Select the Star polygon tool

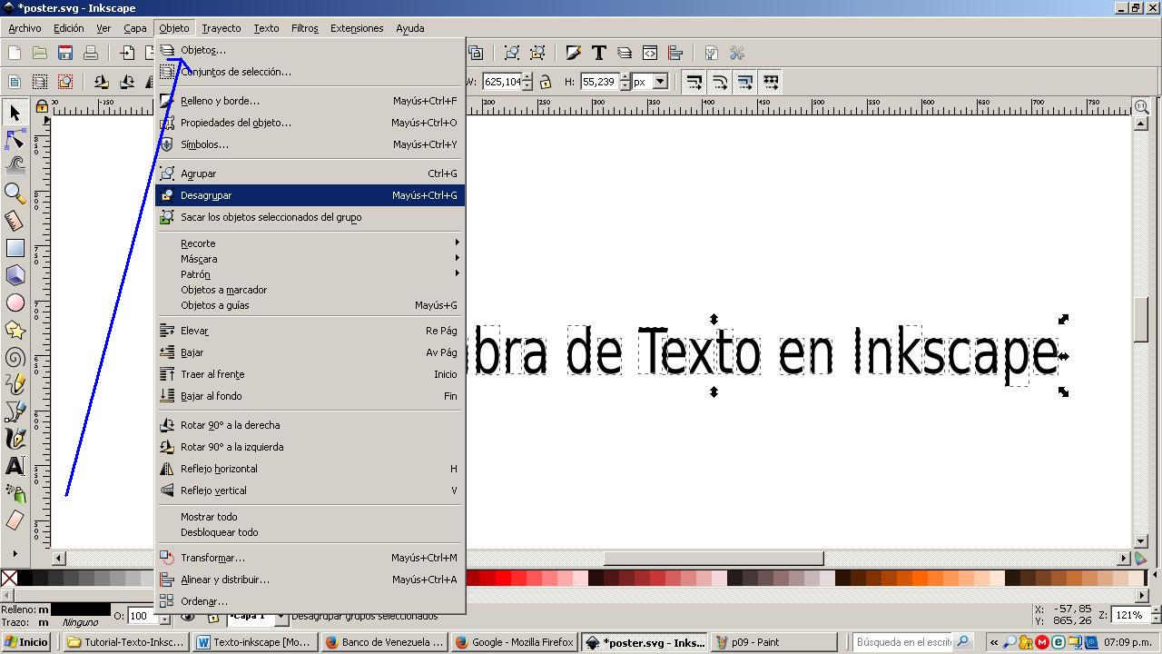point(15,330)
